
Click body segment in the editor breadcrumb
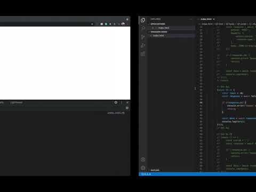(x=230, y=24)
